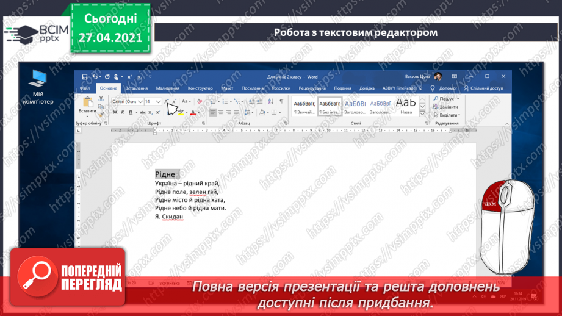Open underline style dropdown arrow

pos(136,112)
